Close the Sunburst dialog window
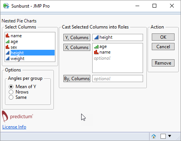Image resolution: width=181 pixels, height=141 pixels. click(x=172, y=6)
